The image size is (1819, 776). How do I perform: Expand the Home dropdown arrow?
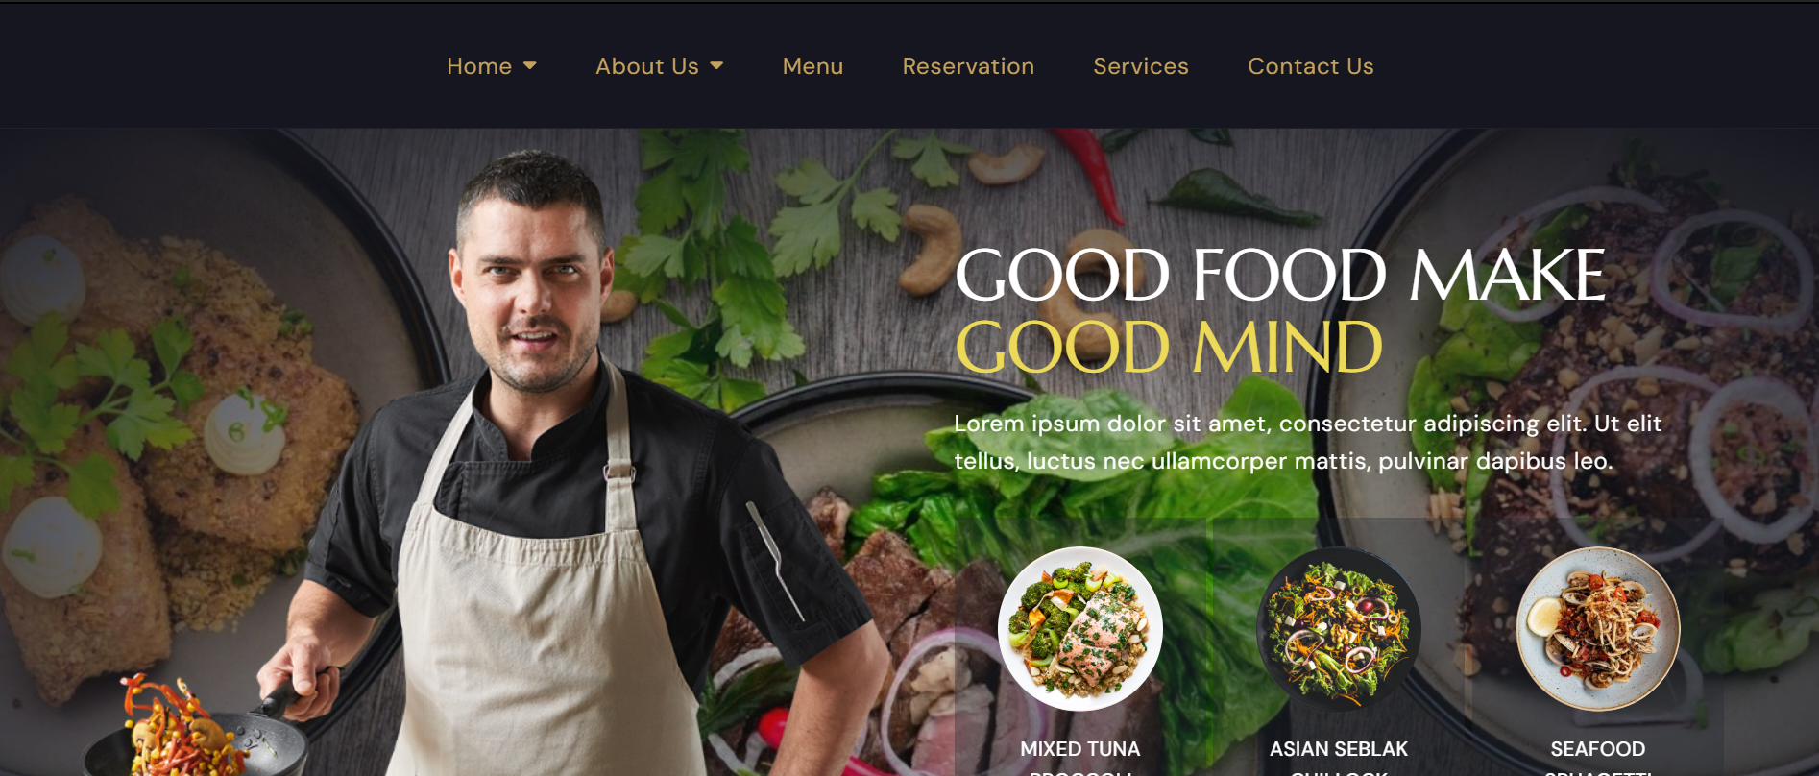(530, 66)
